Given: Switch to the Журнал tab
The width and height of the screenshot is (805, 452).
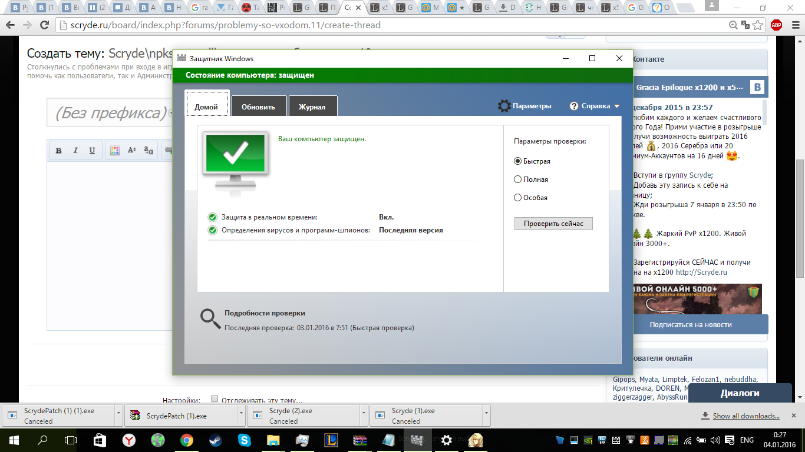Looking at the screenshot, I should (x=312, y=107).
